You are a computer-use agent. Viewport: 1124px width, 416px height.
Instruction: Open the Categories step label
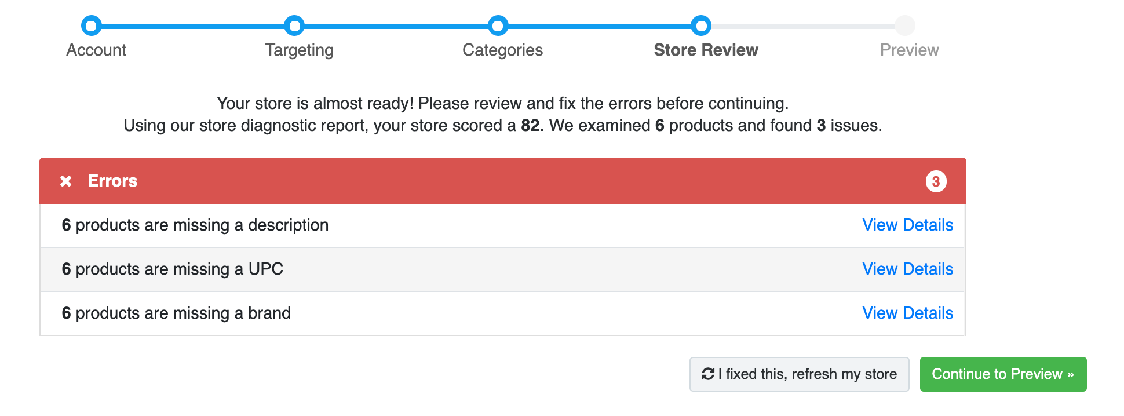point(502,50)
